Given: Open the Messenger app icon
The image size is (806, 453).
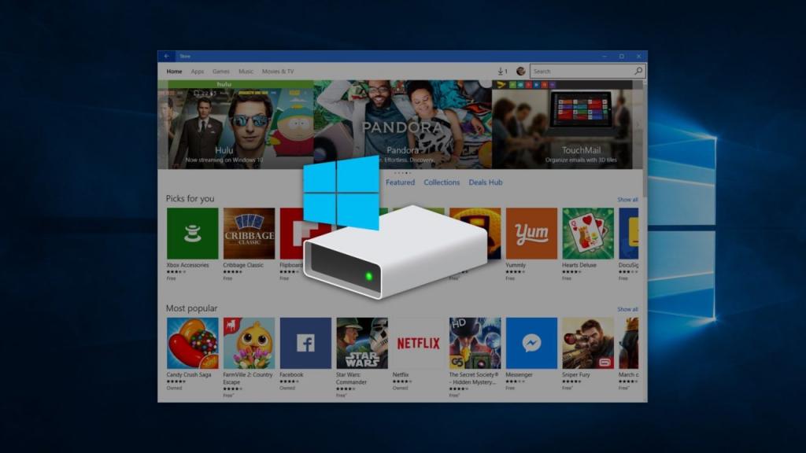Looking at the screenshot, I should [532, 344].
